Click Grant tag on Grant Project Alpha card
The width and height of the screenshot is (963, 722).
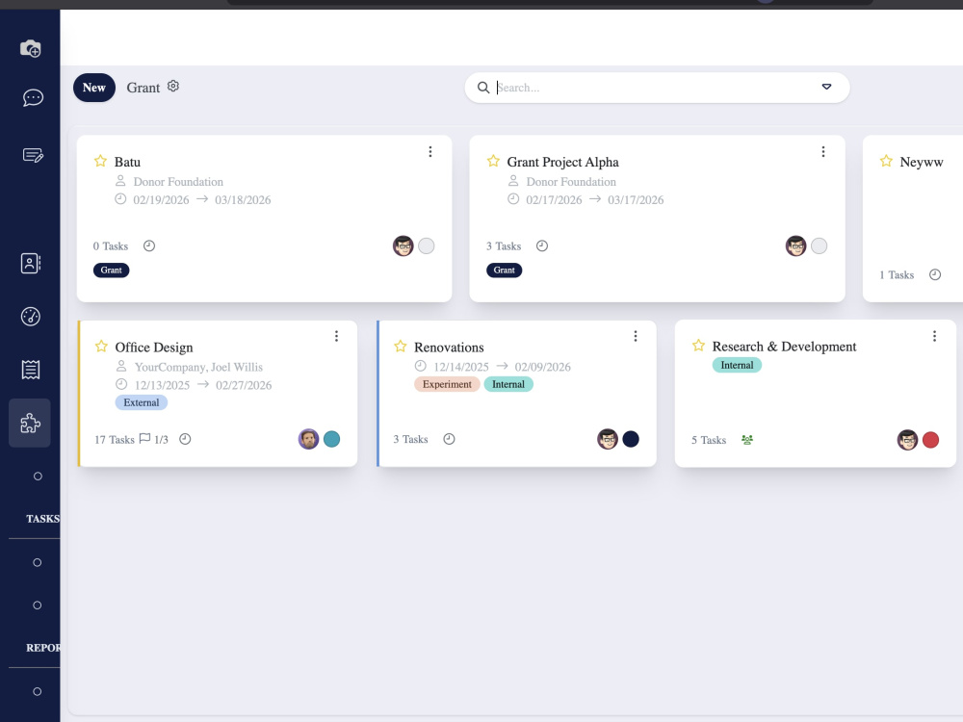click(505, 271)
